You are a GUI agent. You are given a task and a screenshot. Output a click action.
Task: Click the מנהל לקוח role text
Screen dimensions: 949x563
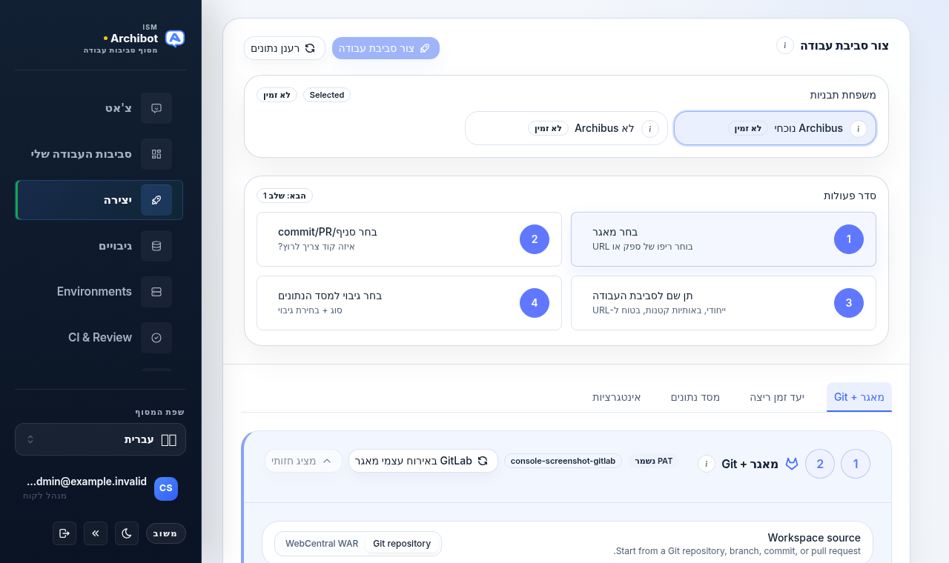44,496
